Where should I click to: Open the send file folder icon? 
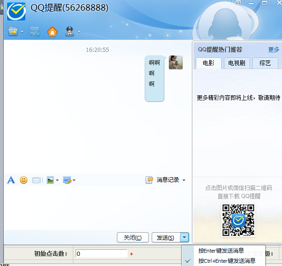pyautogui.click(x=13, y=31)
